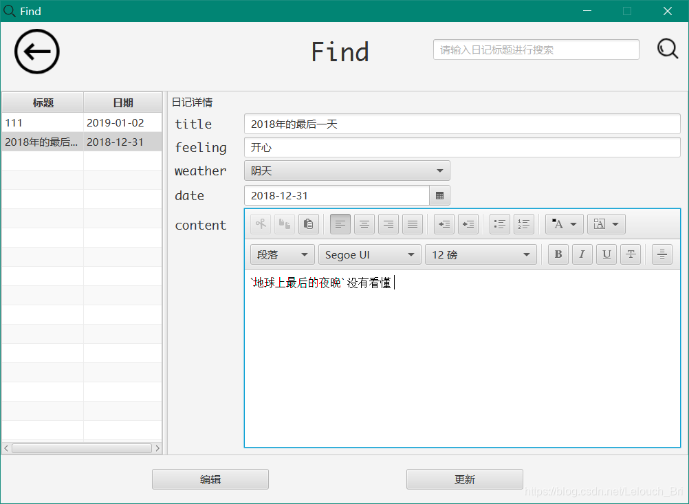Insert horizontal rule in content
Image resolution: width=689 pixels, height=504 pixels.
coord(662,254)
